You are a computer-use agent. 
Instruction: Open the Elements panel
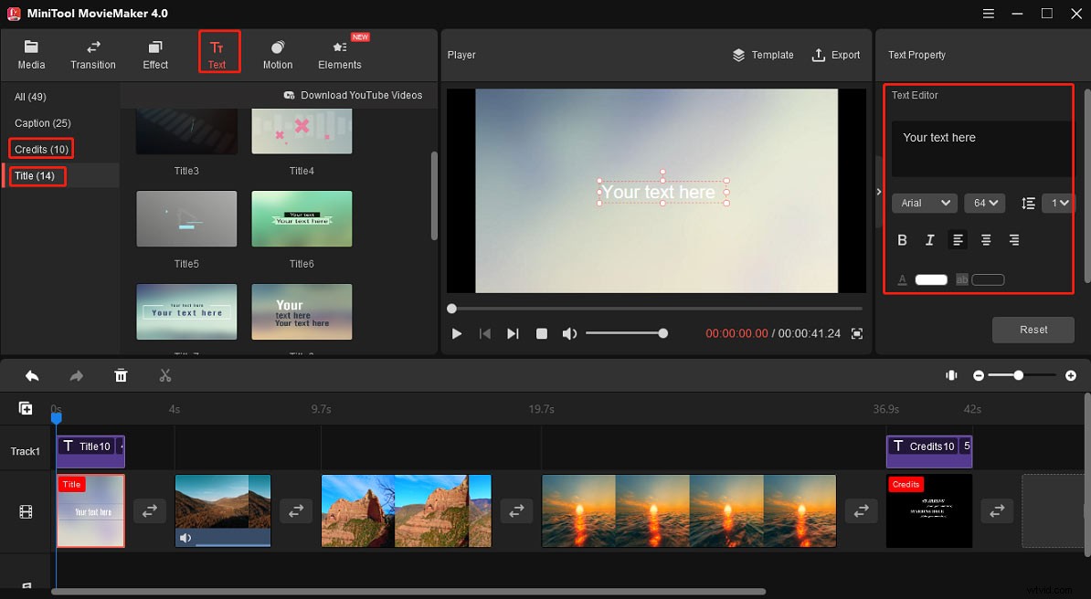click(x=339, y=52)
